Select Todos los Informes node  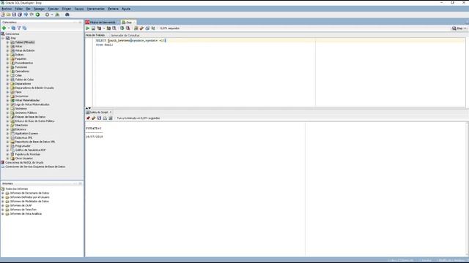16,188
